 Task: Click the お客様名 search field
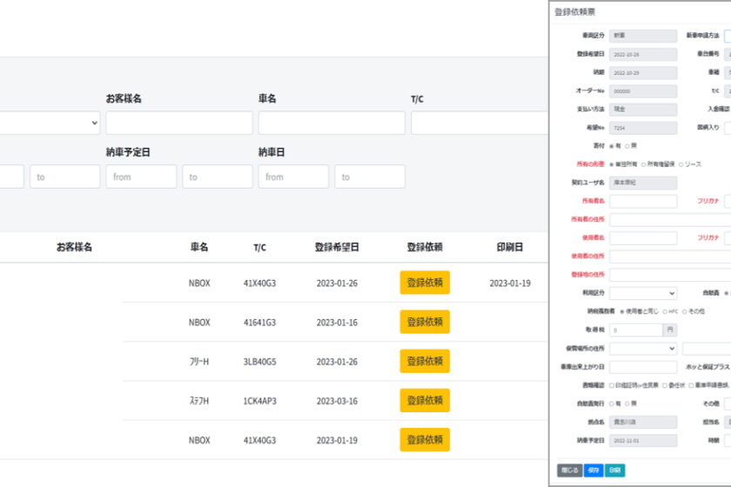coord(178,123)
